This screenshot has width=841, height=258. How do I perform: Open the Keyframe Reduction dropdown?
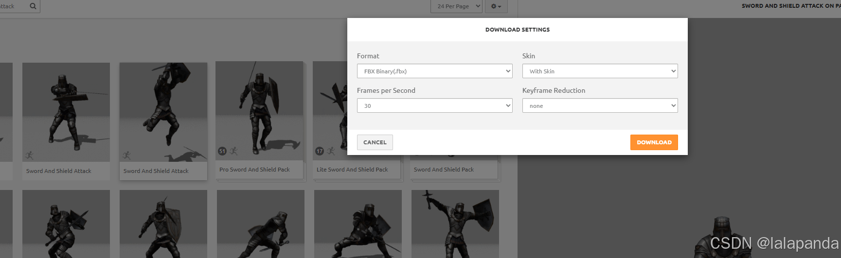click(x=600, y=105)
